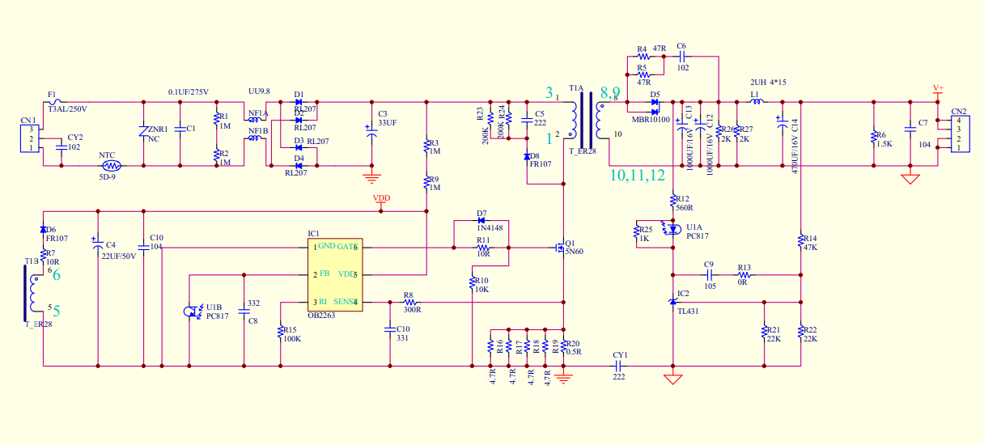
Task: Click the R13 designator label
Action: tap(744, 267)
